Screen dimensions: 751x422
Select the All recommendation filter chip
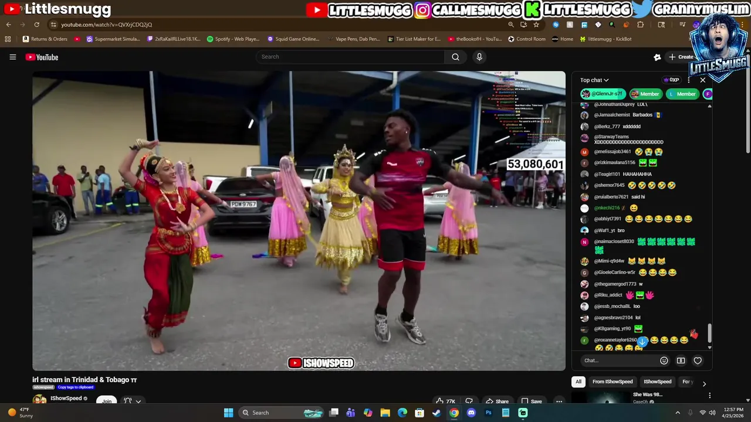579,382
